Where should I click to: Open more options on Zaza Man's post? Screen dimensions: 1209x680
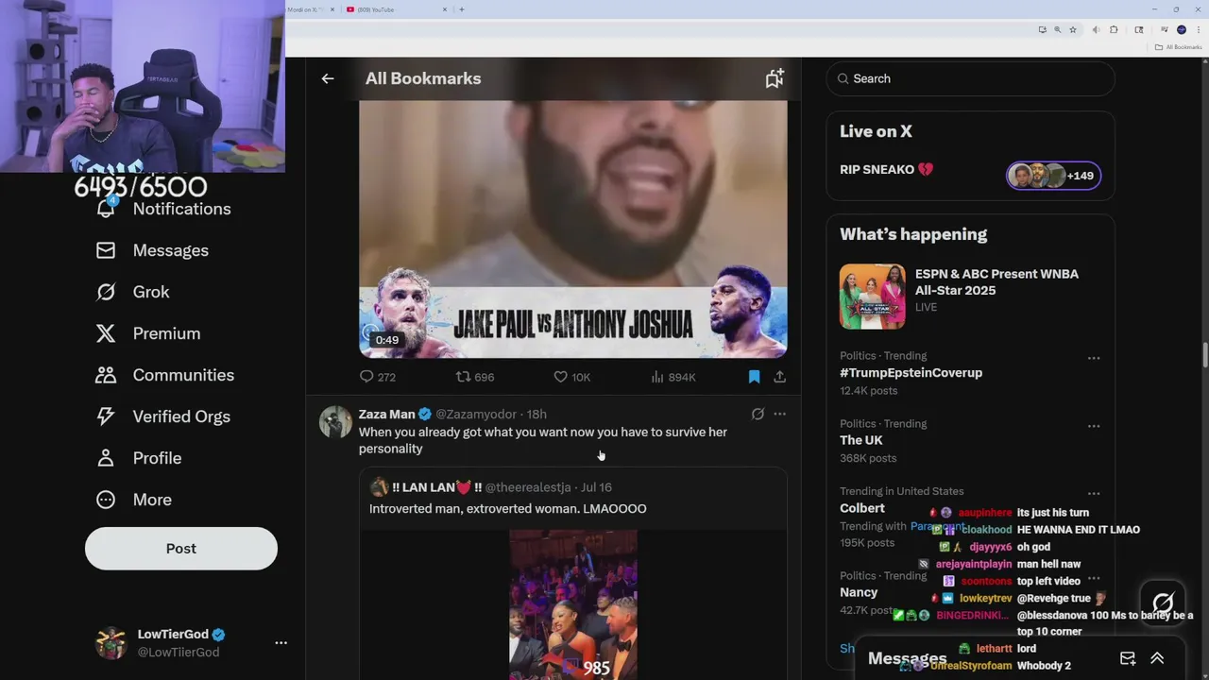point(779,414)
